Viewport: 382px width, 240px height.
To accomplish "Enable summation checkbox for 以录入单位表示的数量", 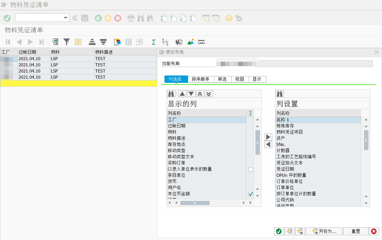I will [x=250, y=169].
